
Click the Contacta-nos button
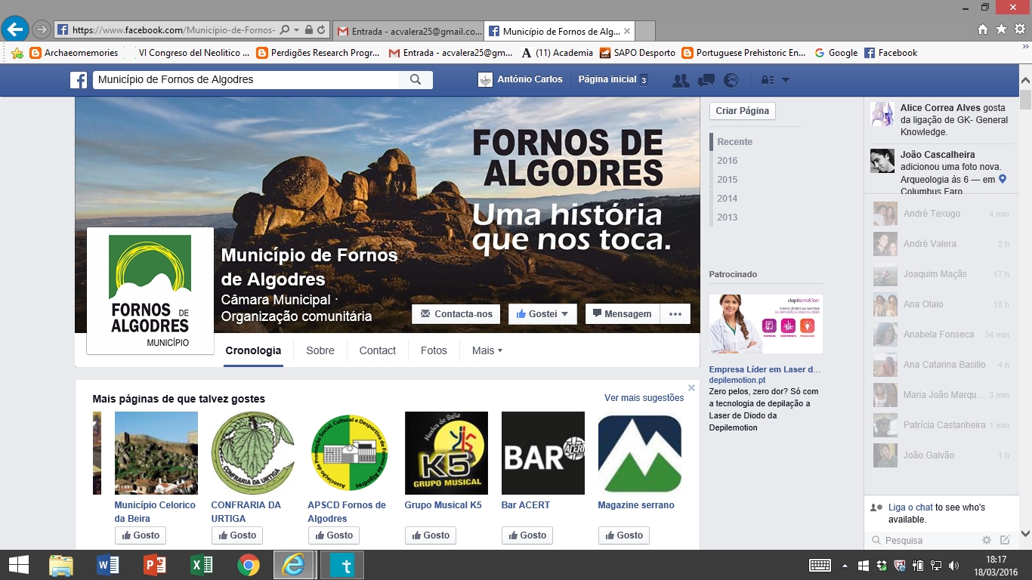tap(456, 314)
